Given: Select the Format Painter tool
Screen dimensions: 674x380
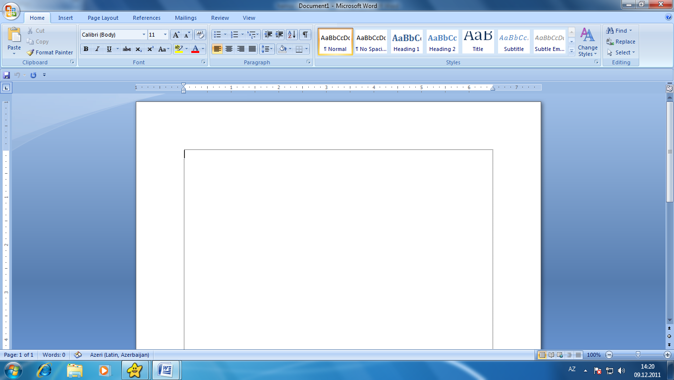Looking at the screenshot, I should 50,52.
